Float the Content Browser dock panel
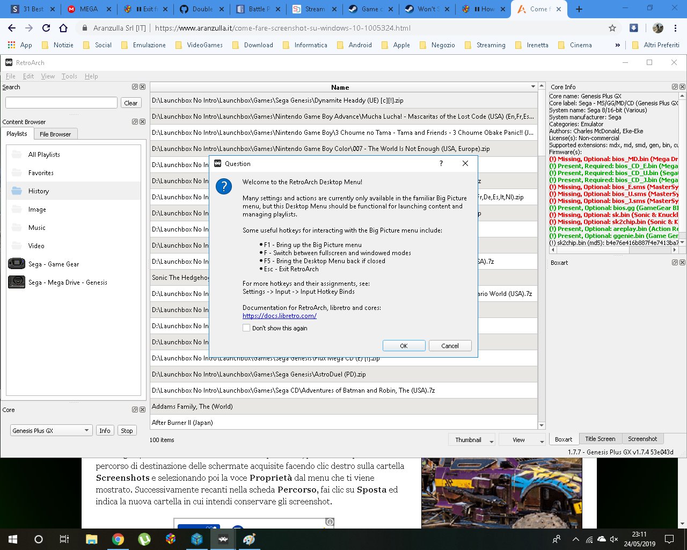Image resolution: width=687 pixels, height=550 pixels. click(x=135, y=121)
